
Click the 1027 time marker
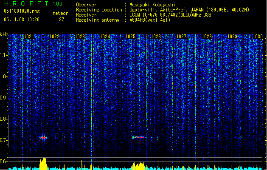(182, 36)
